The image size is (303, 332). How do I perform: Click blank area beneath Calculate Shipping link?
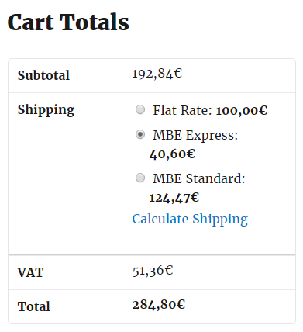[x=190, y=242]
